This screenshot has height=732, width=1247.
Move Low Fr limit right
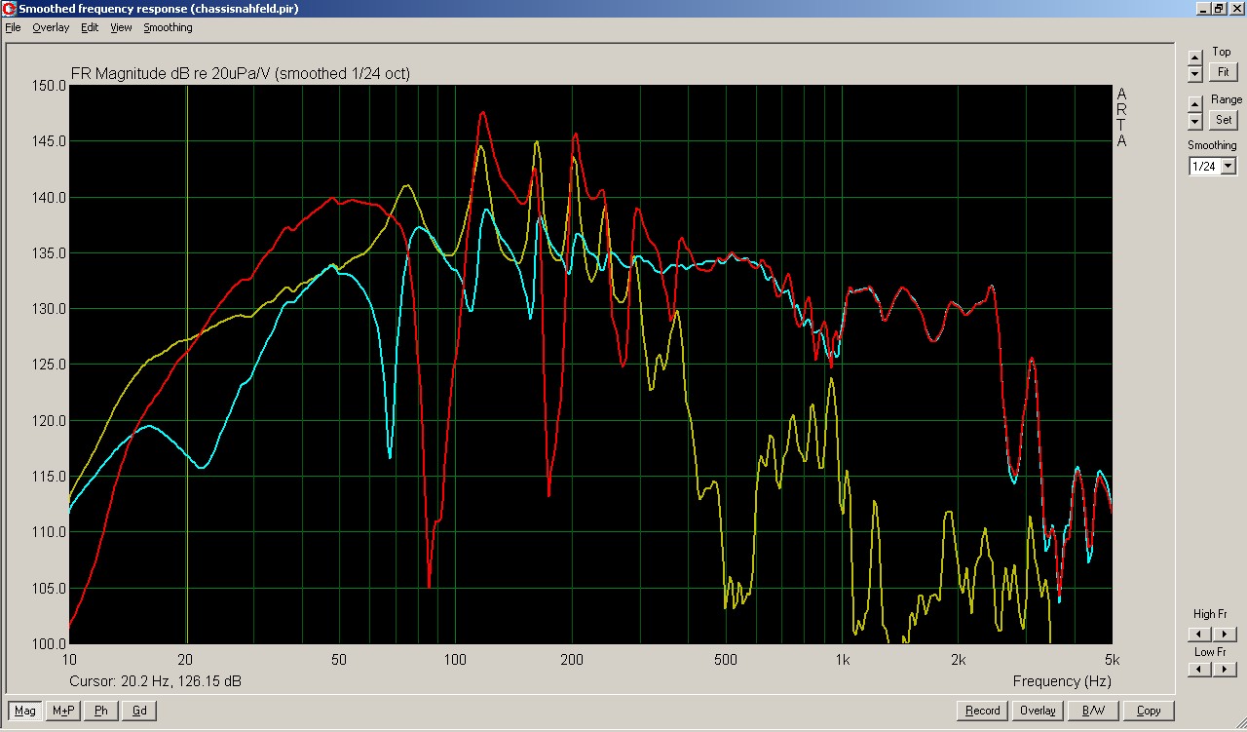coord(1224,670)
